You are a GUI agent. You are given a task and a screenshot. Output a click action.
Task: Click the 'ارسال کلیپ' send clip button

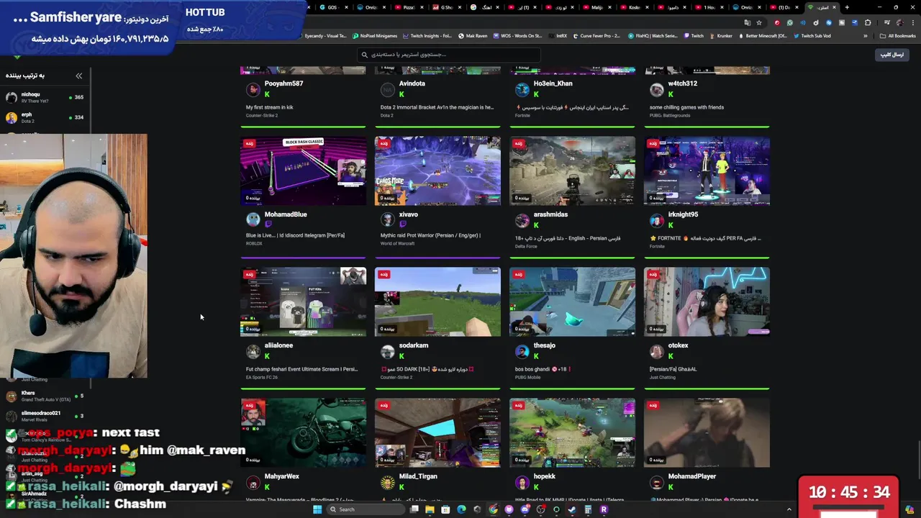tap(892, 55)
